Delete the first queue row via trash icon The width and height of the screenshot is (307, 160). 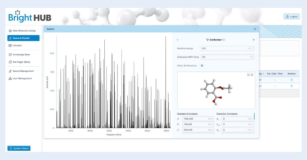click(291, 80)
